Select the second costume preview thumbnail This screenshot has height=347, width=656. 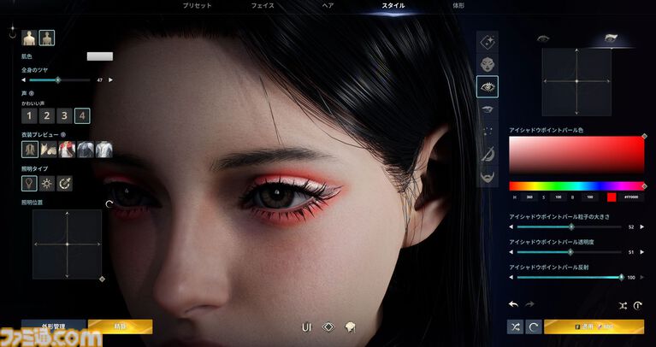49,150
